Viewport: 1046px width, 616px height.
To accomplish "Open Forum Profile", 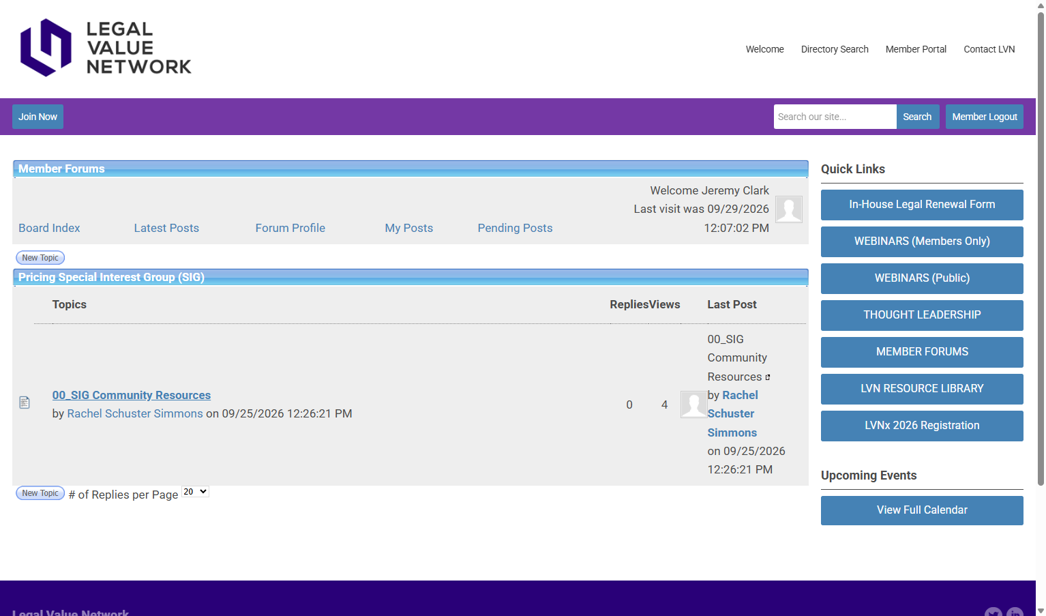I will point(290,228).
